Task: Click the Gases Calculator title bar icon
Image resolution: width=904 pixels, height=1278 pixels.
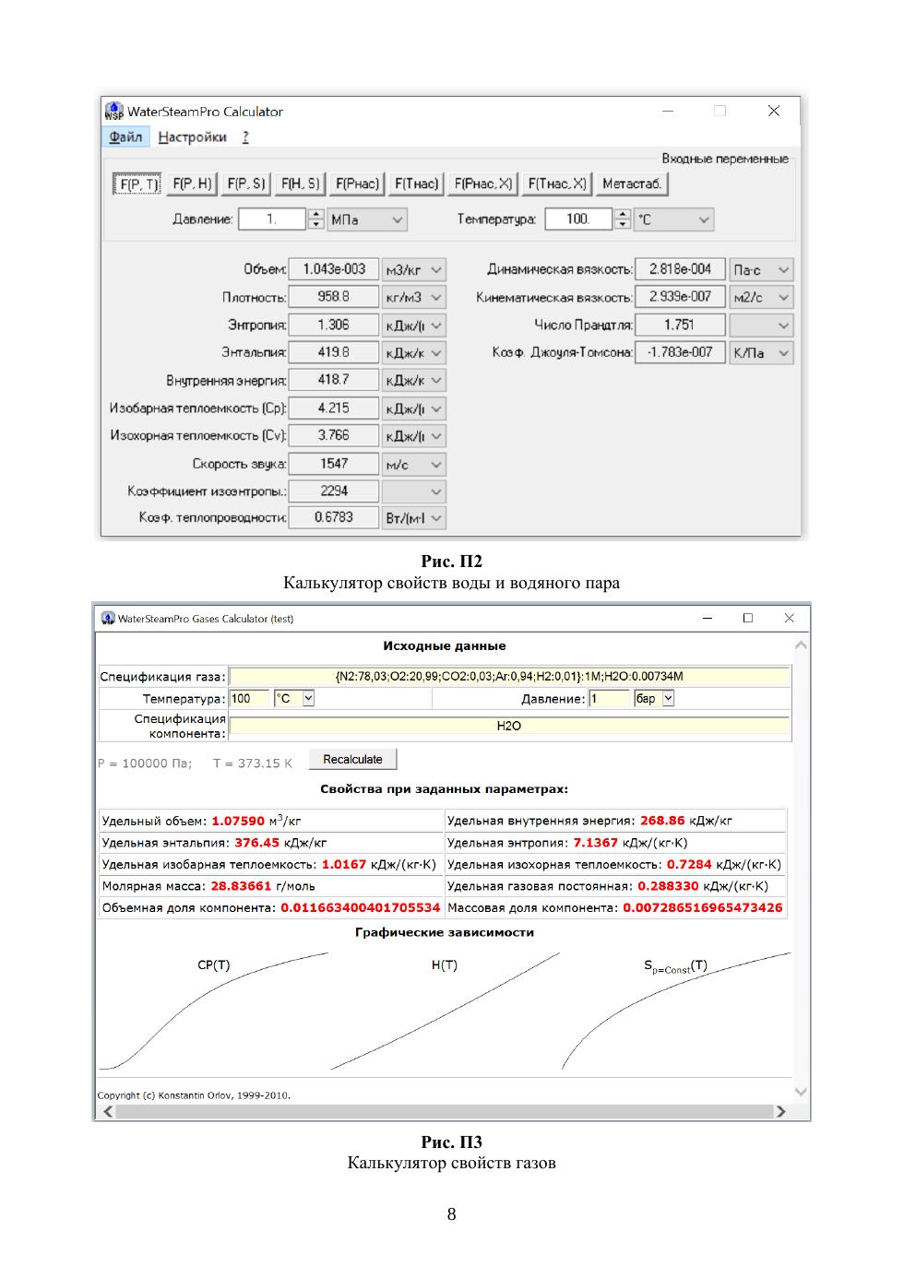Action: pyautogui.click(x=108, y=619)
